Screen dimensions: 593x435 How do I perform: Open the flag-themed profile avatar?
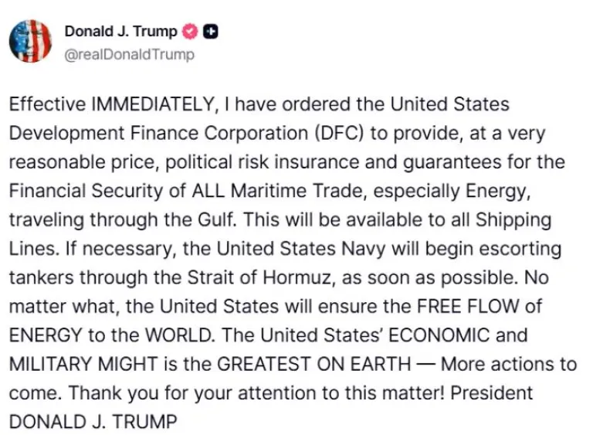point(30,42)
